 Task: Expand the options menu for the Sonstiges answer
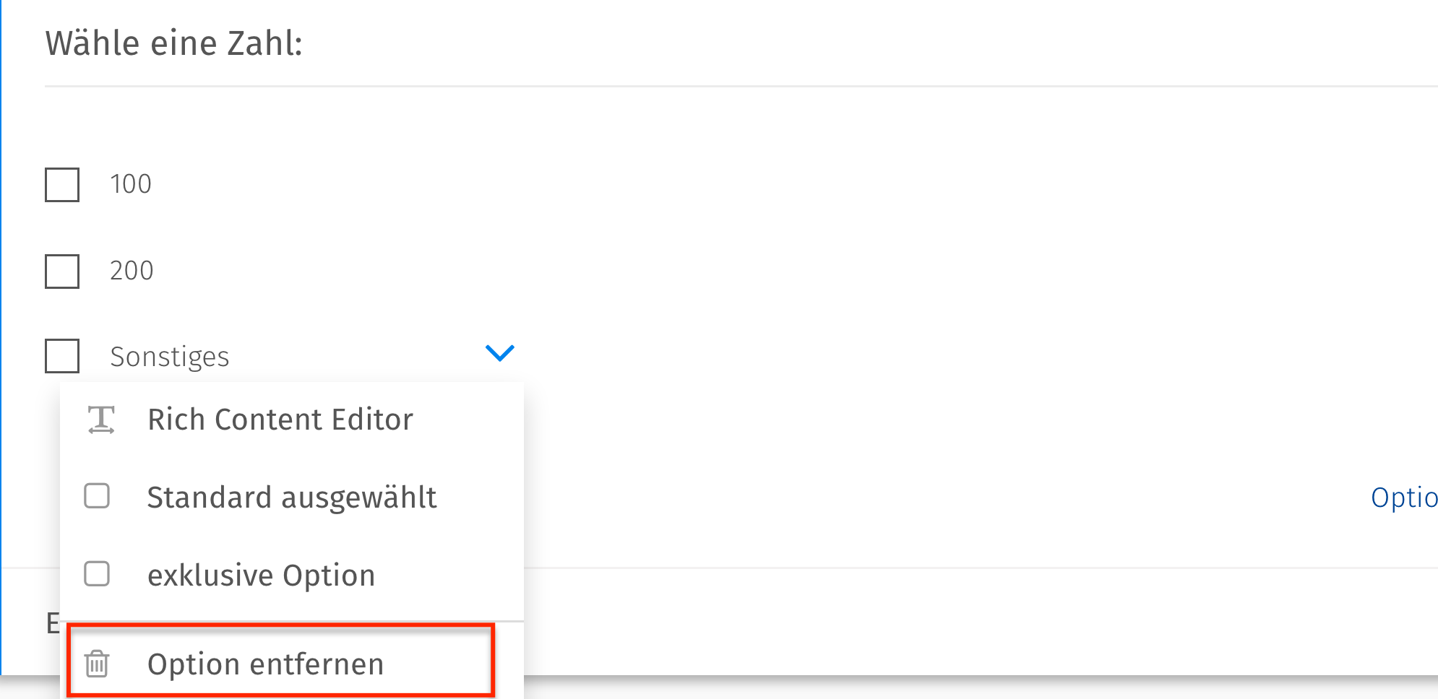(x=499, y=353)
